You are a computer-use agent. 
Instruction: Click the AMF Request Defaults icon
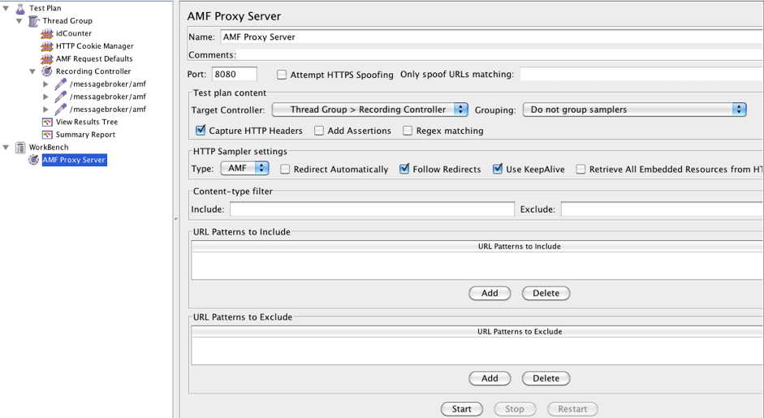coord(47,59)
